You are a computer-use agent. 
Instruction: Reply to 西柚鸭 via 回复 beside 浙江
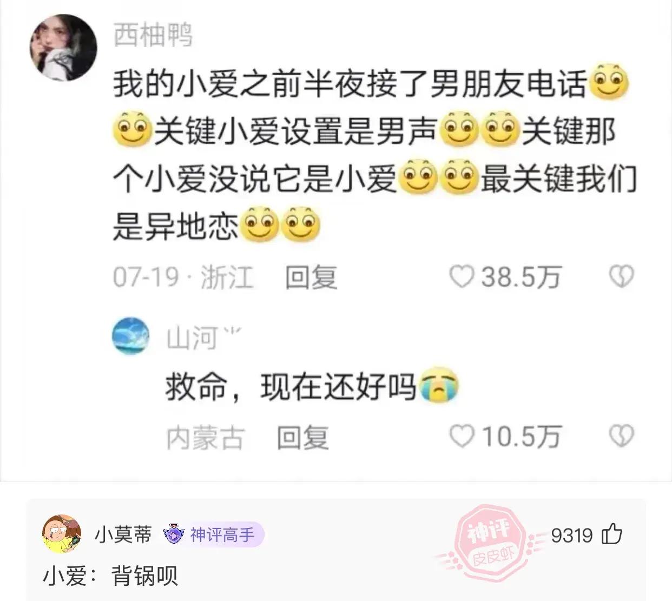(x=311, y=278)
